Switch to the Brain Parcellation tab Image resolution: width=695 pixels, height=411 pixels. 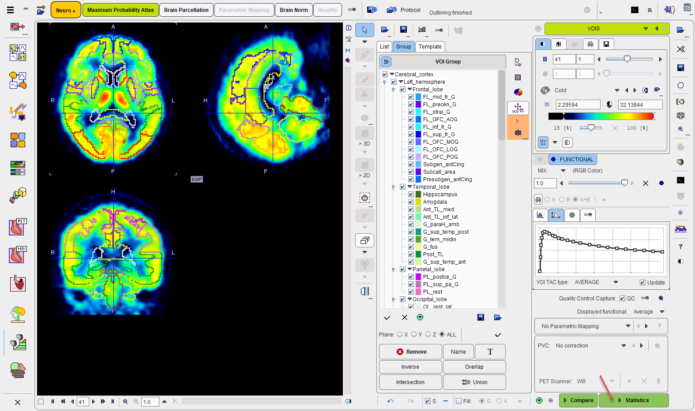pyautogui.click(x=186, y=10)
